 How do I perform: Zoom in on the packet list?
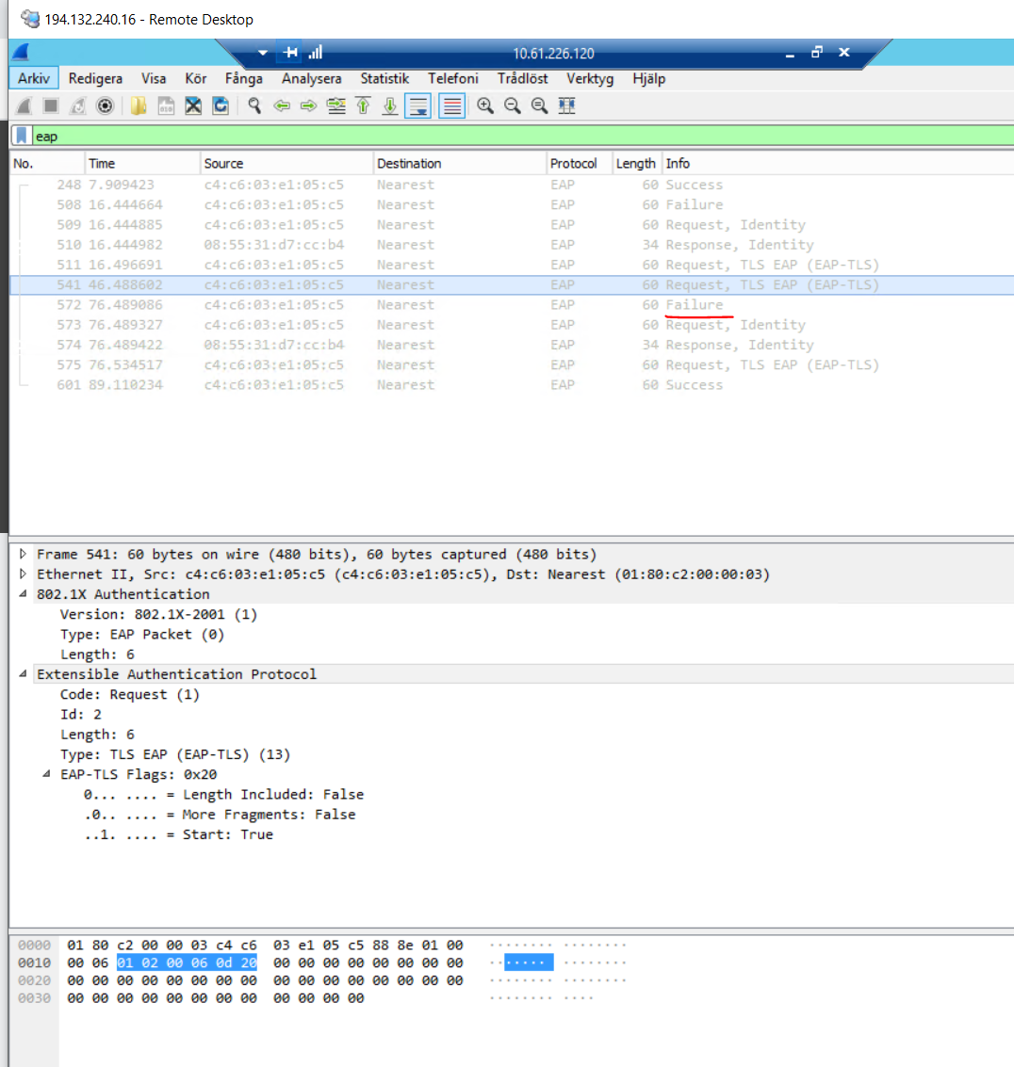[x=484, y=105]
